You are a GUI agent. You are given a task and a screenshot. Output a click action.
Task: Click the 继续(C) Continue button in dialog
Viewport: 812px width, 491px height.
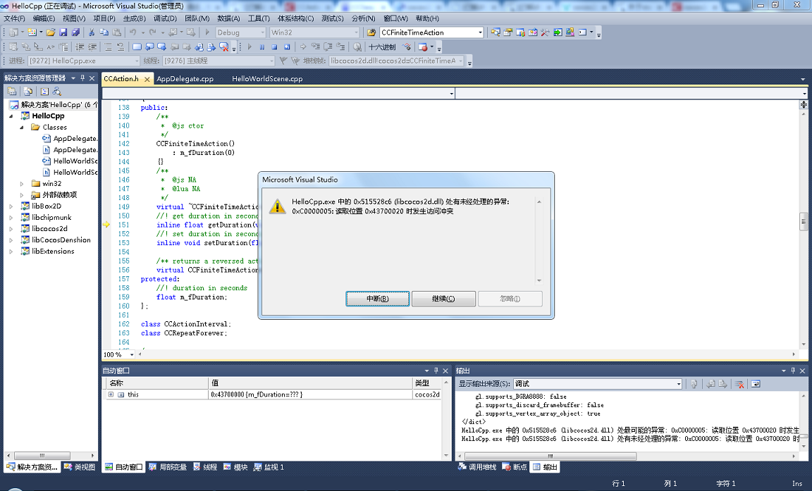tap(443, 299)
